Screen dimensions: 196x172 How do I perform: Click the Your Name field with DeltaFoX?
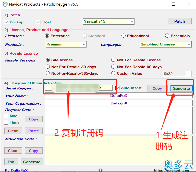(x=119, y=96)
